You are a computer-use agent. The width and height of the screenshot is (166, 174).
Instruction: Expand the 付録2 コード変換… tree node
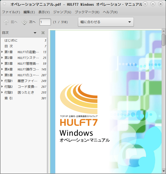tap(2, 86)
